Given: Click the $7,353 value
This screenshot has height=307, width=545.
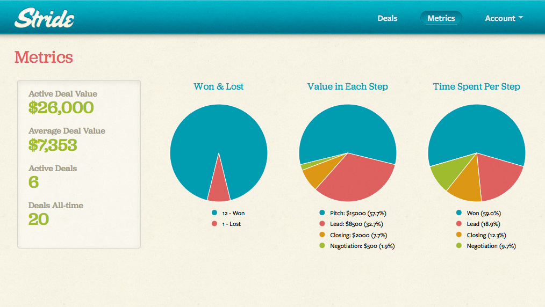Looking at the screenshot, I should pos(53,145).
